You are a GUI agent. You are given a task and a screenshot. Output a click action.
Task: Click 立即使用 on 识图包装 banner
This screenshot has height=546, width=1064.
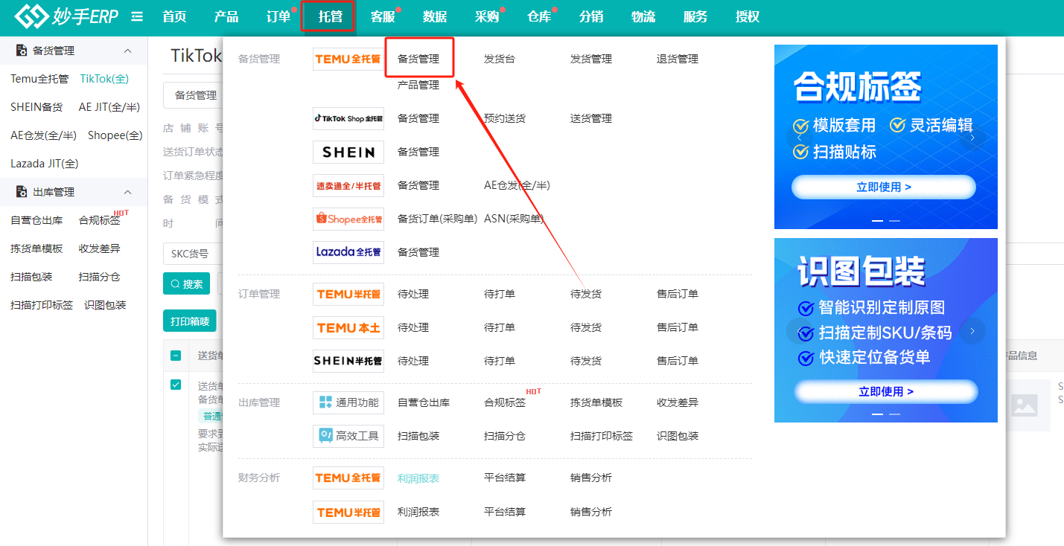pos(886,391)
